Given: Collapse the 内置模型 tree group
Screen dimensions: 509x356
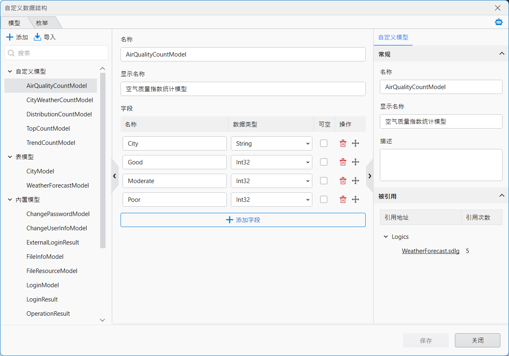Looking at the screenshot, I should point(10,200).
